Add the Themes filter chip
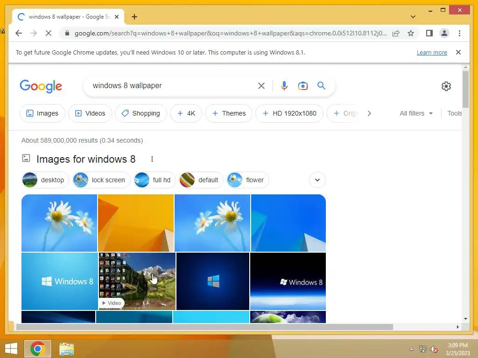Viewport: 478px width, 358px height. click(229, 113)
